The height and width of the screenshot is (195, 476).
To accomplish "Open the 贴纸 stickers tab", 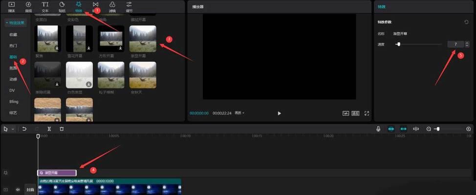I will coord(62,7).
